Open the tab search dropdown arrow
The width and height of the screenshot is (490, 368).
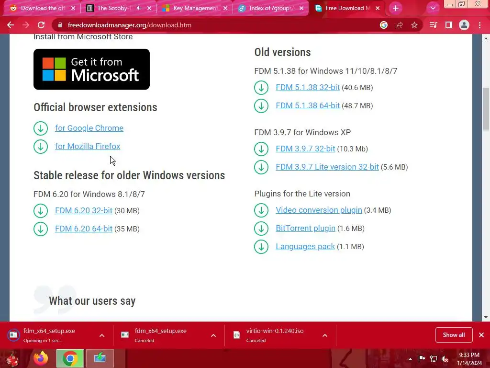click(x=433, y=8)
